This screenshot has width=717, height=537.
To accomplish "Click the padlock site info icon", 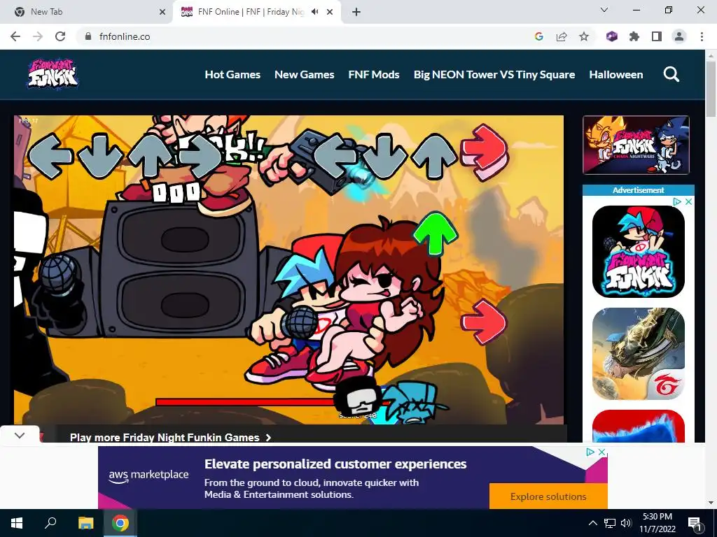I will pyautogui.click(x=88, y=36).
